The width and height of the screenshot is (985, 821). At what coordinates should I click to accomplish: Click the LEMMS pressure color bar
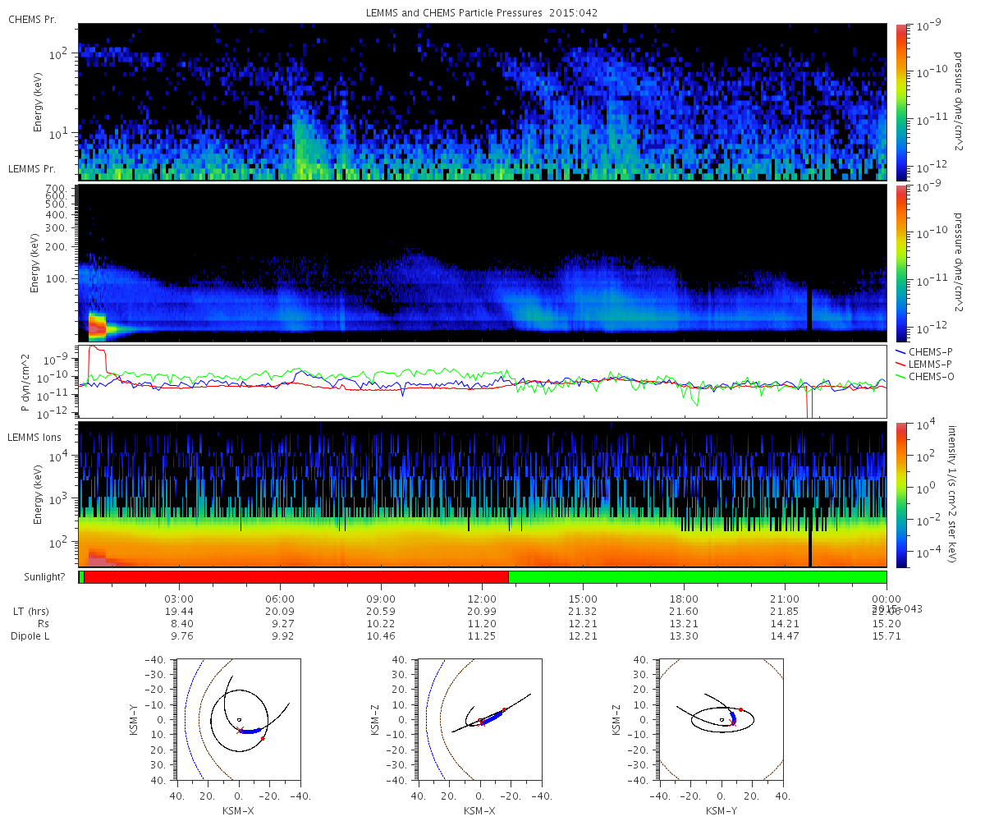pyautogui.click(x=901, y=264)
